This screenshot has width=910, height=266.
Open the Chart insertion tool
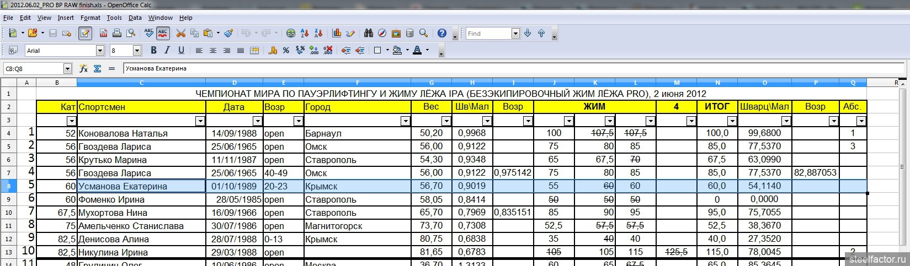[337, 34]
